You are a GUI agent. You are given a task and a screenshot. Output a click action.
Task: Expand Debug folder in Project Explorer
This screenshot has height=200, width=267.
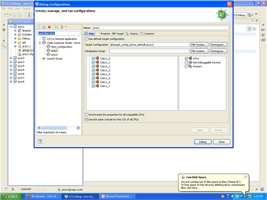tap(16, 38)
